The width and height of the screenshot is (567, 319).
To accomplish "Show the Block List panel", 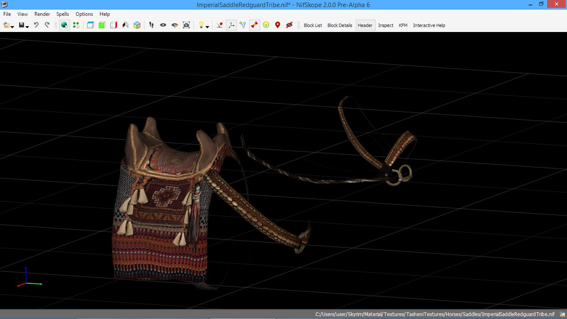I will pyautogui.click(x=313, y=25).
